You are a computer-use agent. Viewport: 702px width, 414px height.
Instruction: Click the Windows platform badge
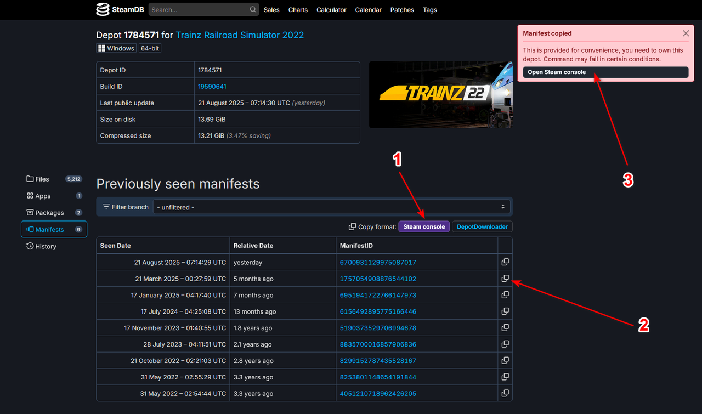(x=116, y=48)
